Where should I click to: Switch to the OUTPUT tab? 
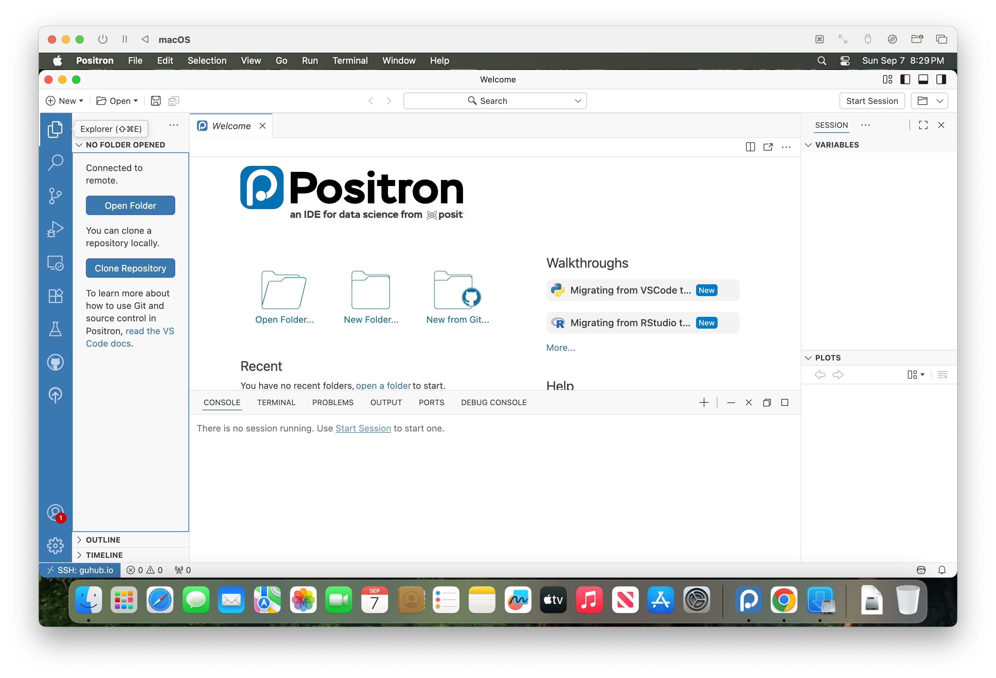click(386, 402)
